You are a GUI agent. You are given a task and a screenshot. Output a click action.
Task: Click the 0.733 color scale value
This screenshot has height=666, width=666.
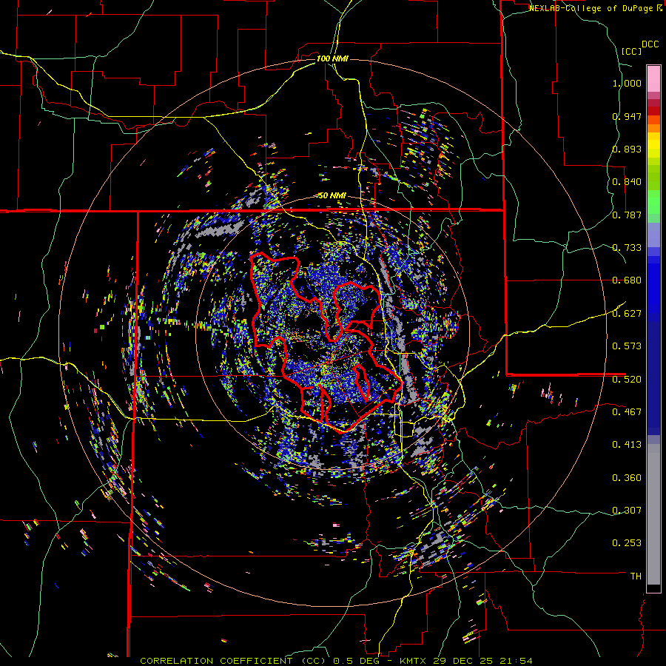(x=627, y=248)
